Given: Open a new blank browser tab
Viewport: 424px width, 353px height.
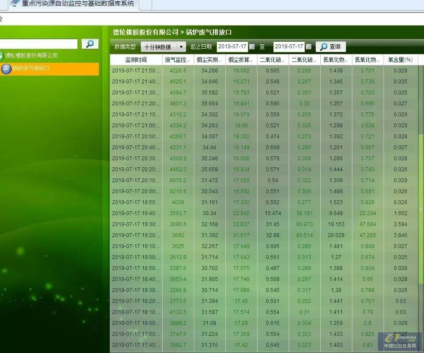Looking at the screenshot, I should pos(145,4).
